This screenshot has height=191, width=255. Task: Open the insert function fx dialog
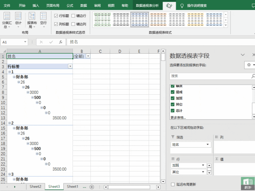point(61,42)
